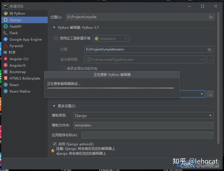224x171 pixels.
Task: Click the PyCharm logo in title bar
Action: click(6, 6)
